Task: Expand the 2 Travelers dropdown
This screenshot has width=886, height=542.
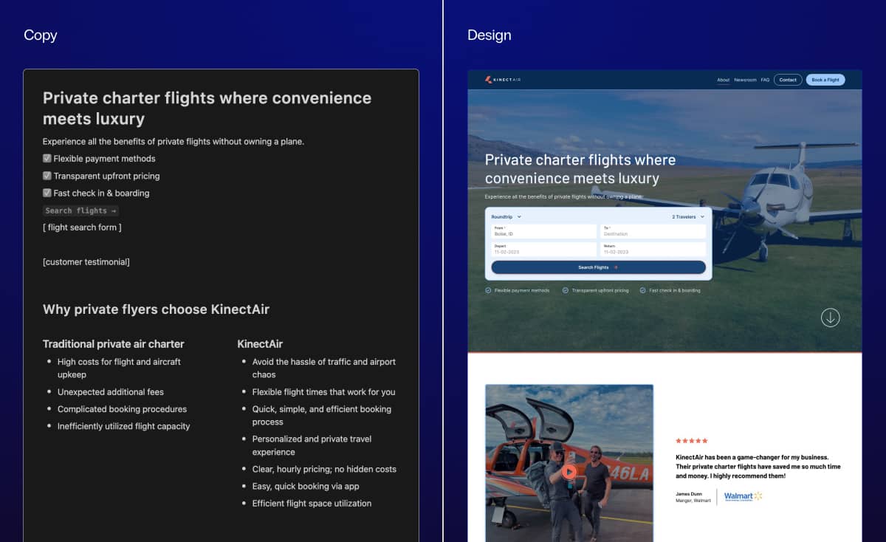Action: coord(688,217)
